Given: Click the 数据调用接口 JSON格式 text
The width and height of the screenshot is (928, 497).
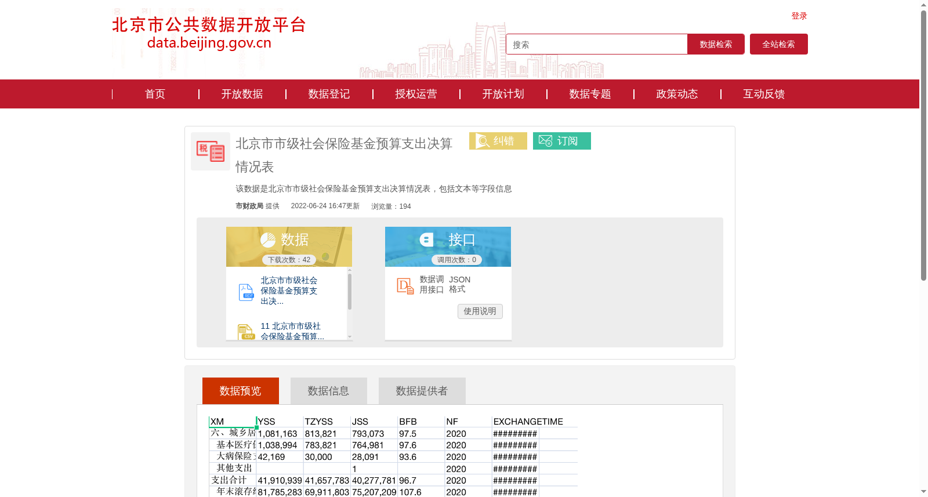Looking at the screenshot, I should [x=445, y=284].
